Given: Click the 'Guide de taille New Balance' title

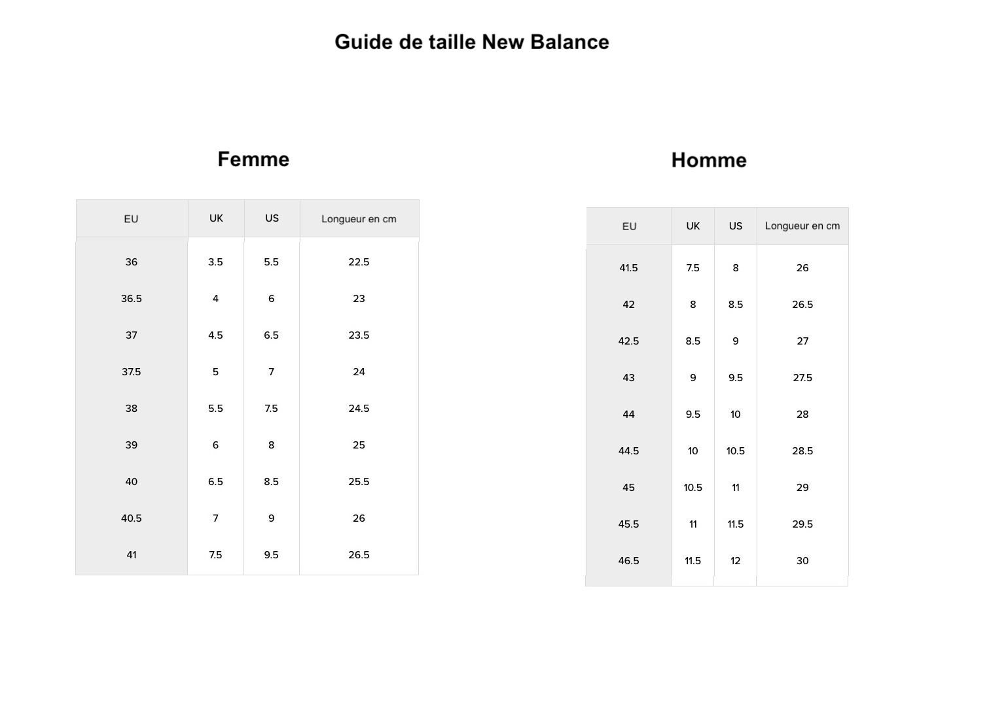Looking at the screenshot, I should pos(472,42).
